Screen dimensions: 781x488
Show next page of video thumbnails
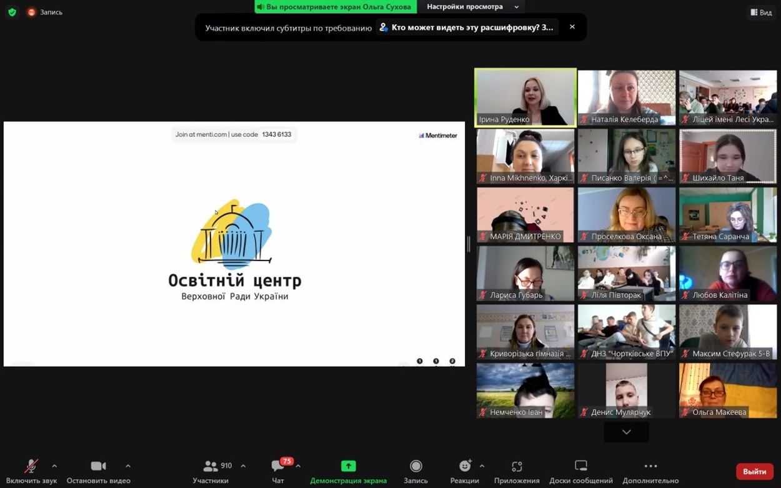point(626,432)
